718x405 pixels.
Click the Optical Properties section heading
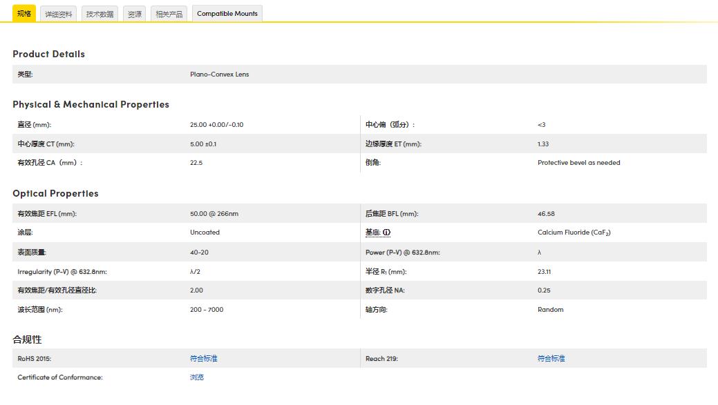[55, 193]
